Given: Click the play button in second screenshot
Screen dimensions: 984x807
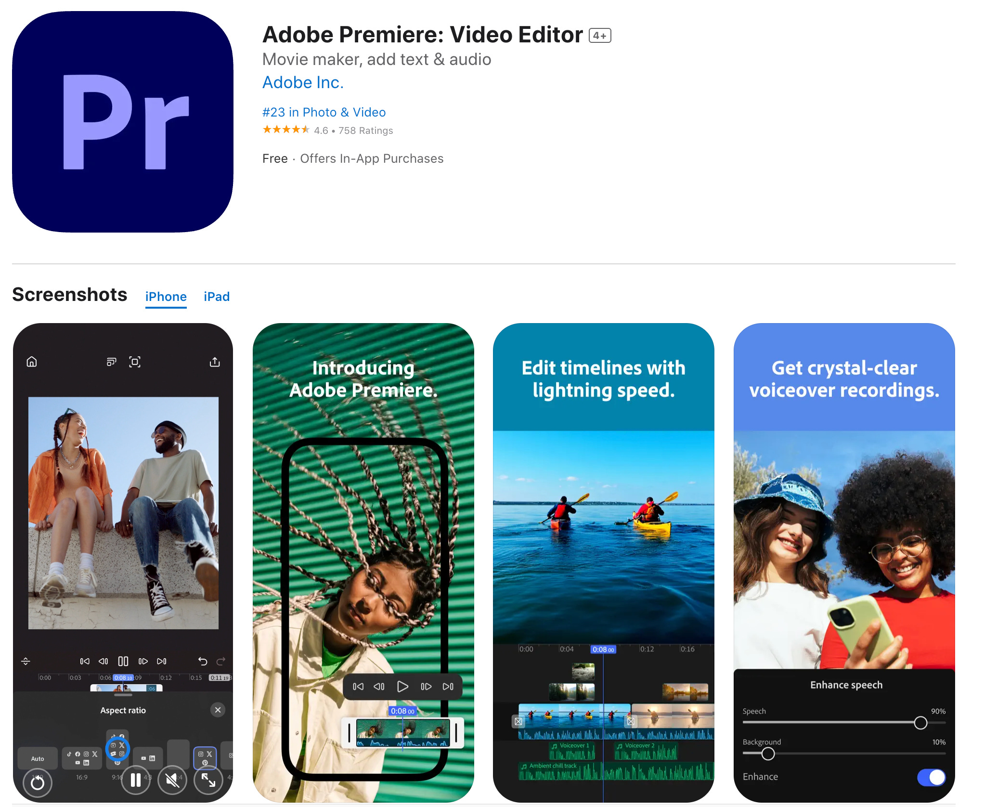Looking at the screenshot, I should point(402,686).
